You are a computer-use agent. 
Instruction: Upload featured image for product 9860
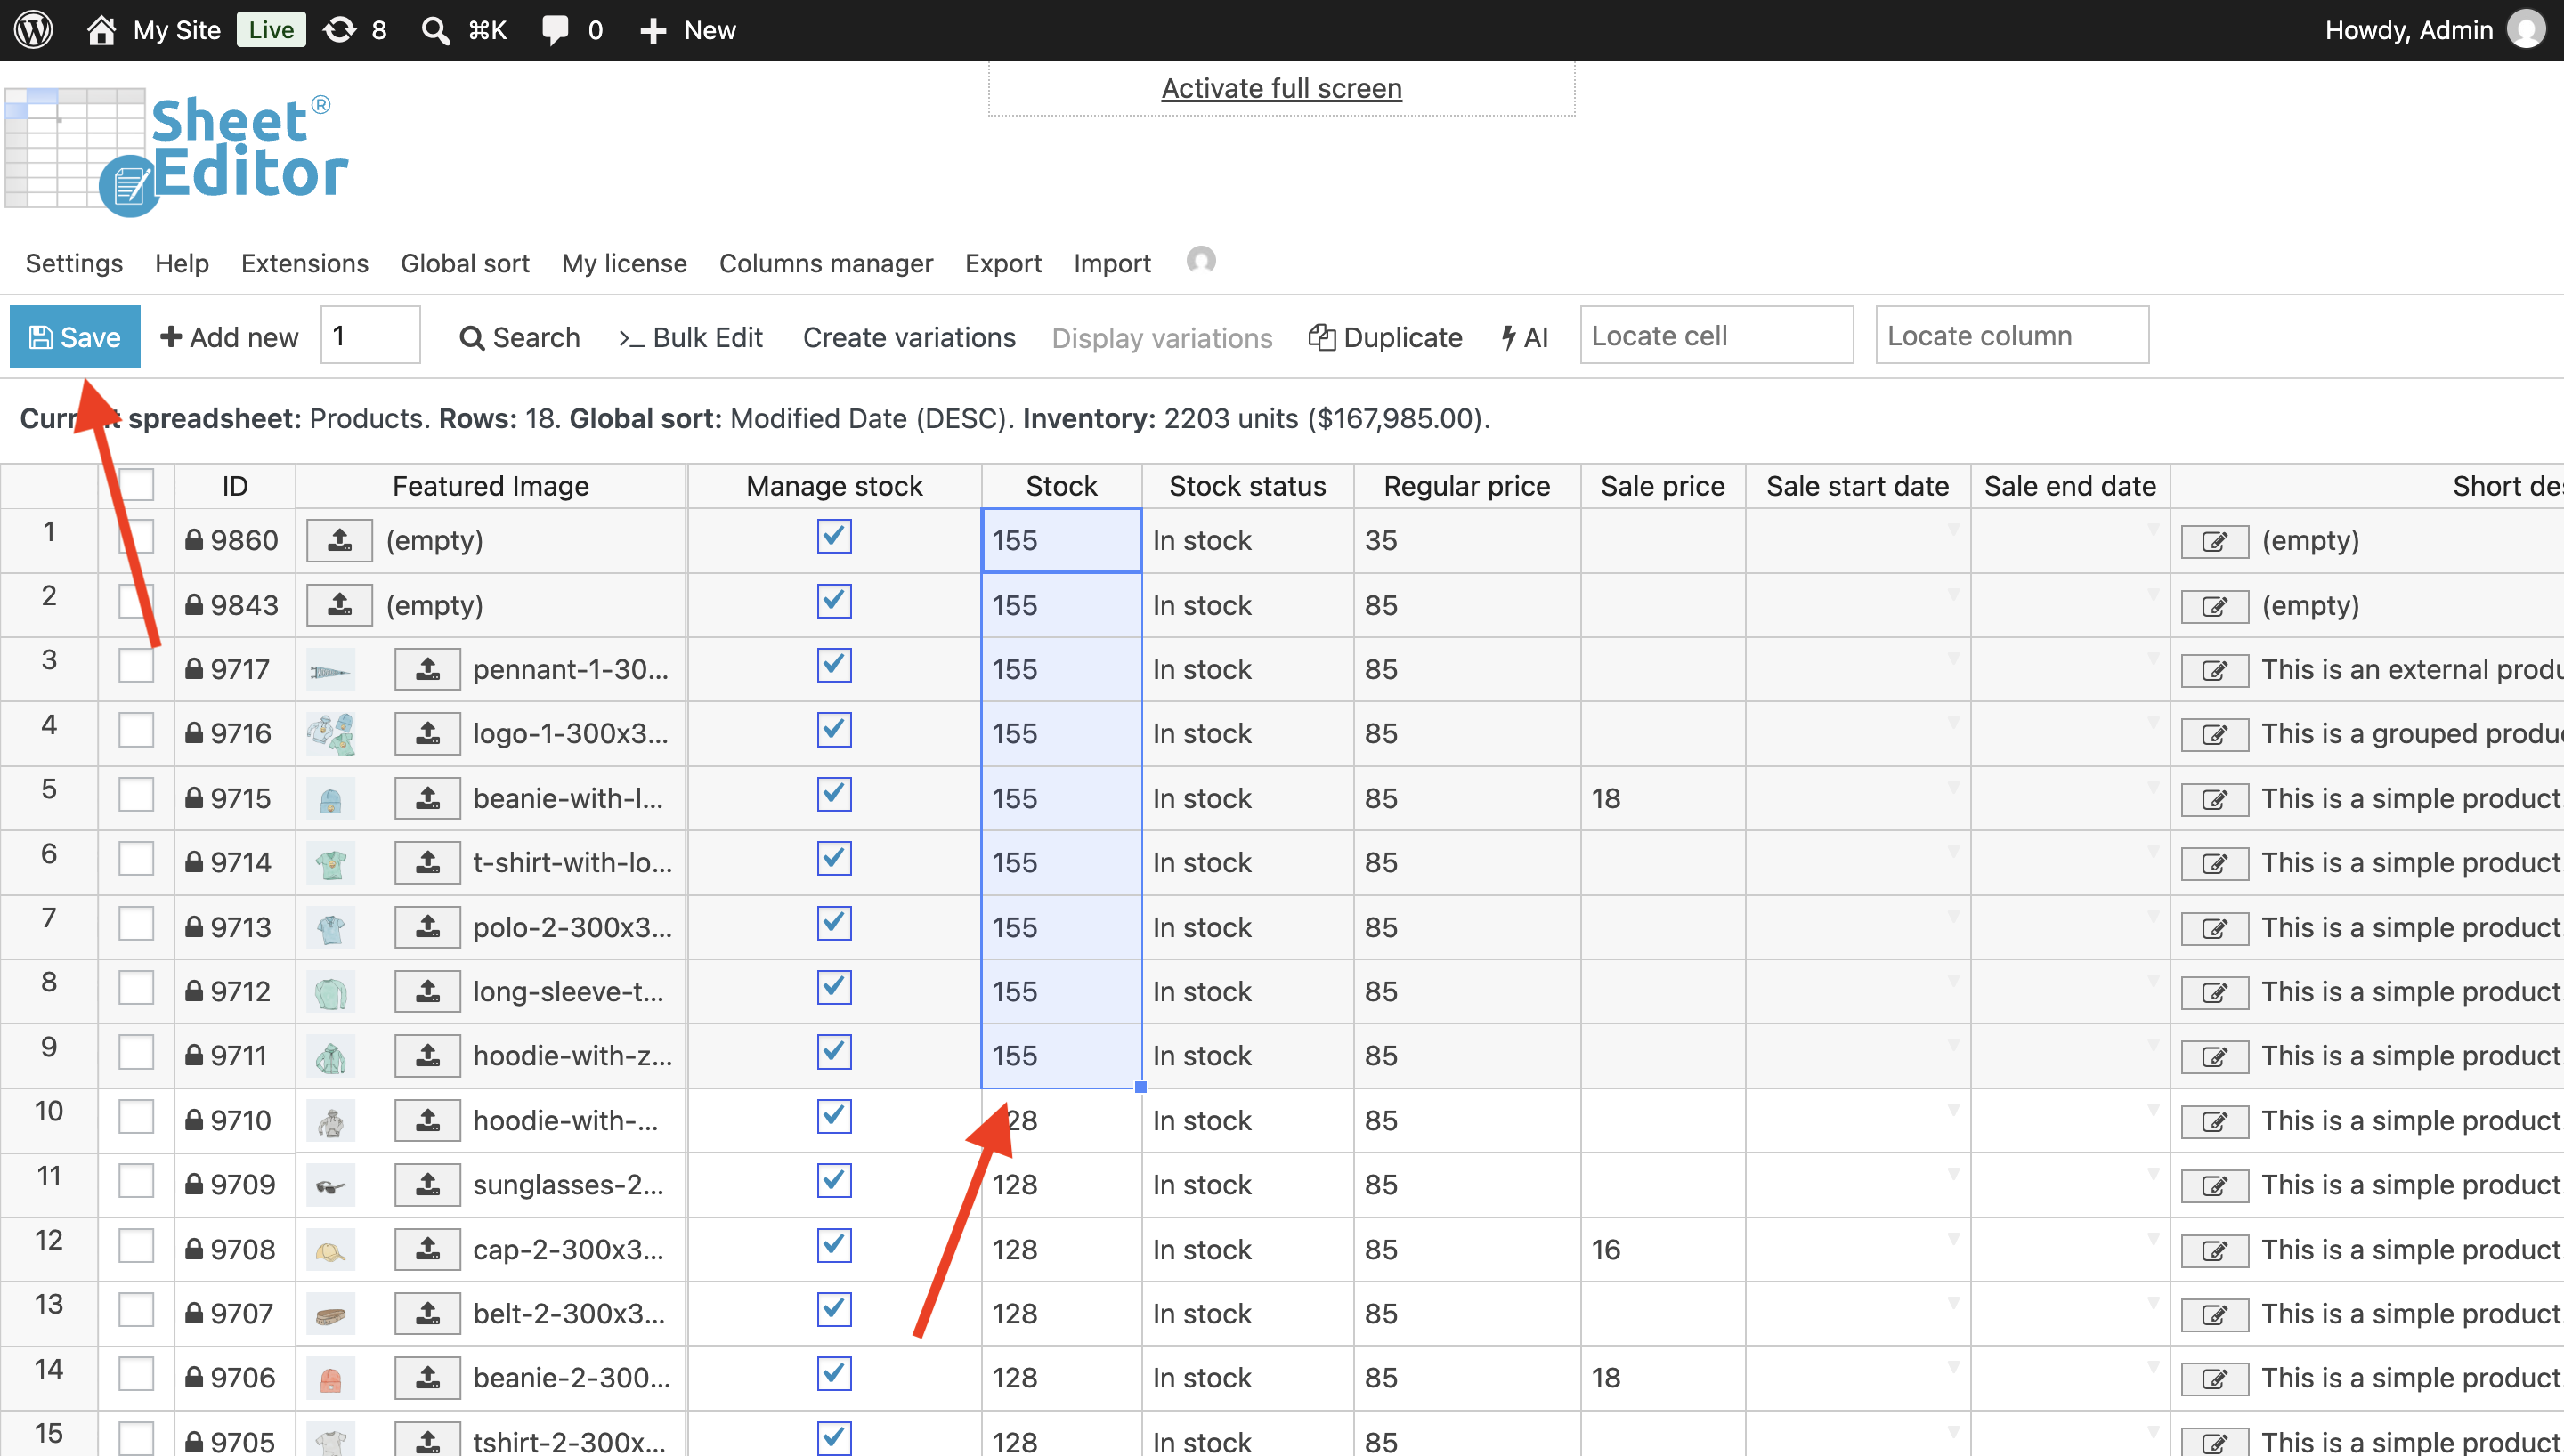coord(340,541)
